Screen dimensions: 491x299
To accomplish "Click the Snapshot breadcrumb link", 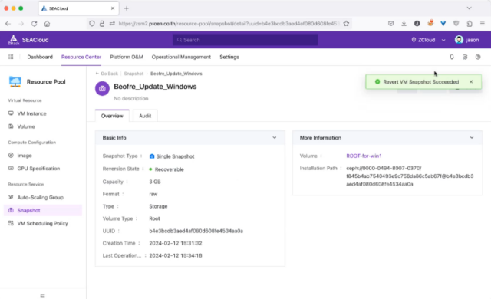I will pyautogui.click(x=133, y=74).
